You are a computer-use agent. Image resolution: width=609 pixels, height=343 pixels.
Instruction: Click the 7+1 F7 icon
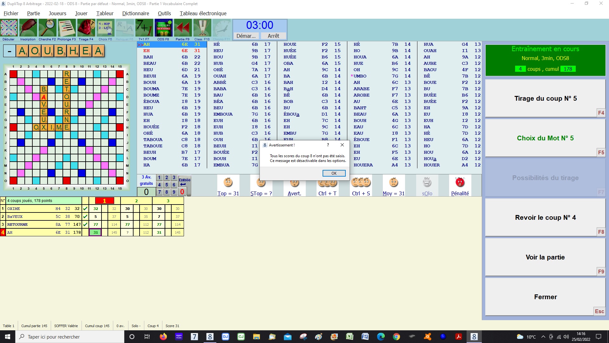pyautogui.click(x=144, y=28)
